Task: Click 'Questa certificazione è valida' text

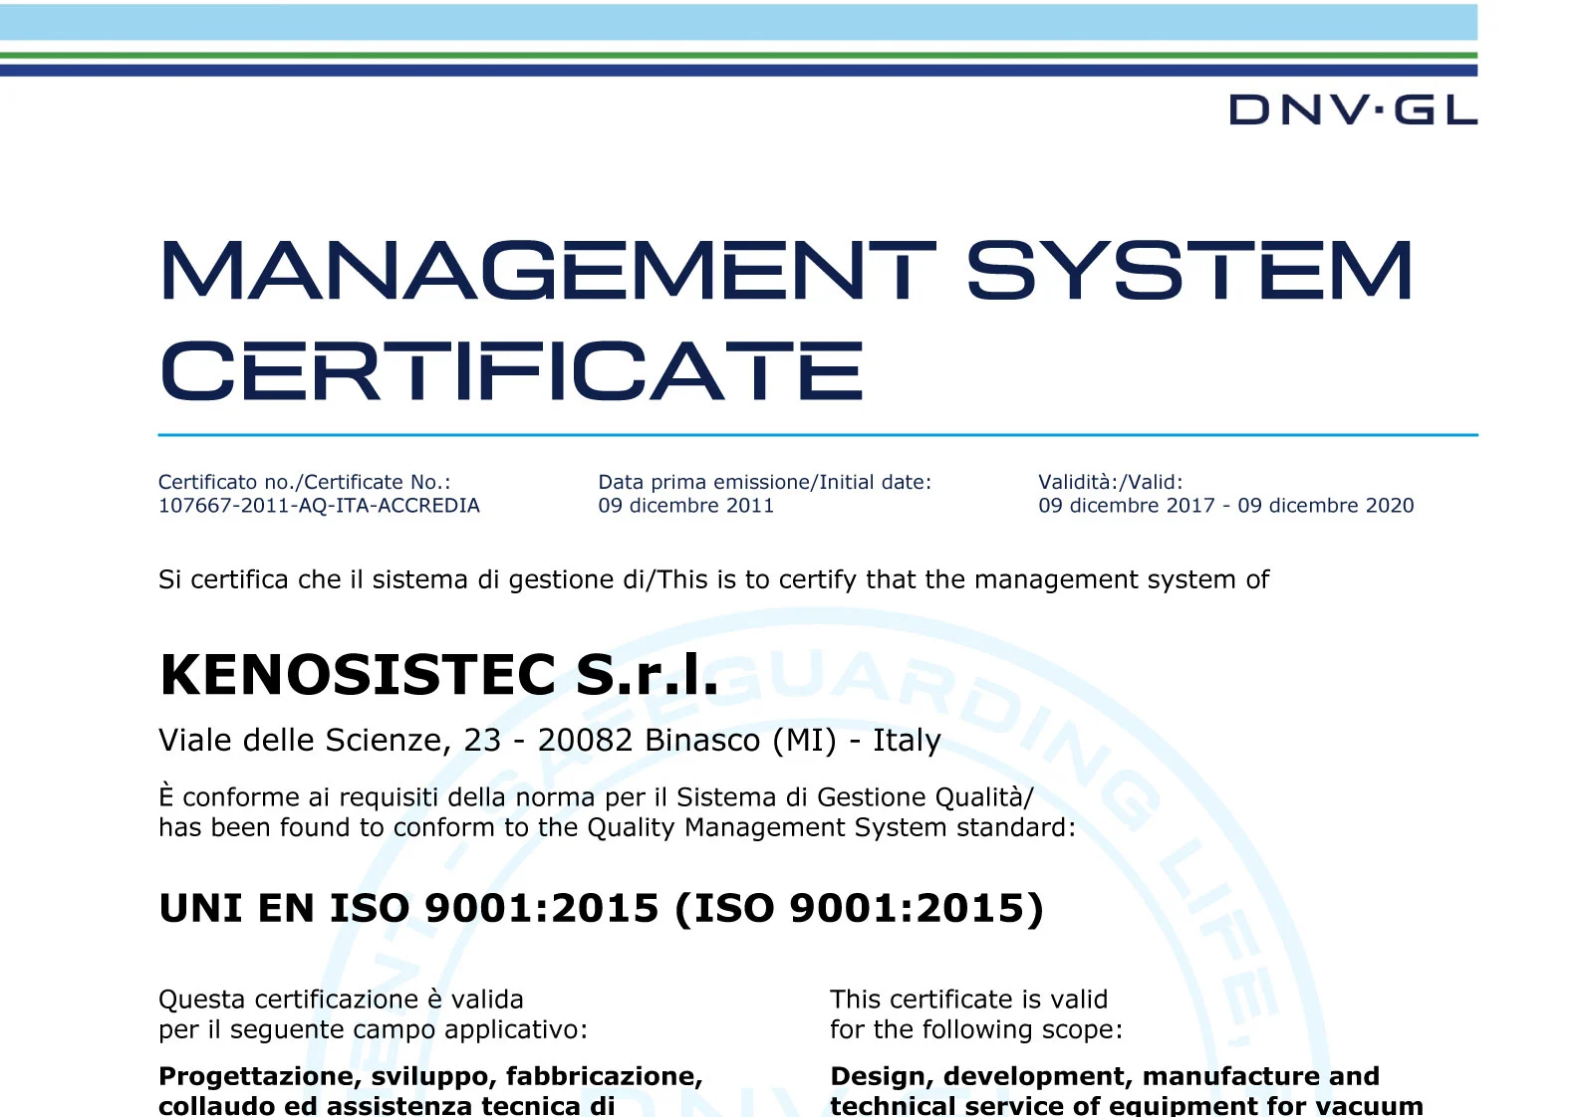Action: 341,1000
